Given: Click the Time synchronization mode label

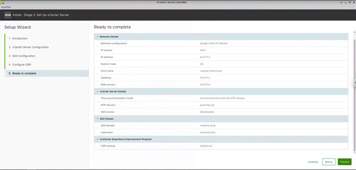Looking at the screenshot, I should [x=117, y=98].
